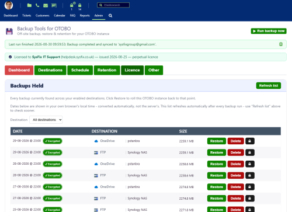Click the lock icon on 27-08-2026 OneDrive row

coord(250,187)
